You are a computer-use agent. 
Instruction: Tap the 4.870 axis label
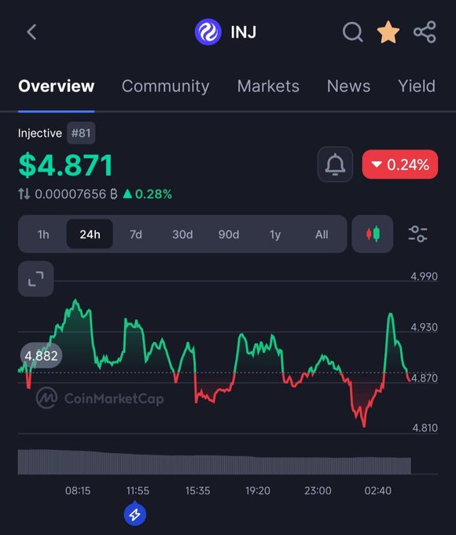425,378
